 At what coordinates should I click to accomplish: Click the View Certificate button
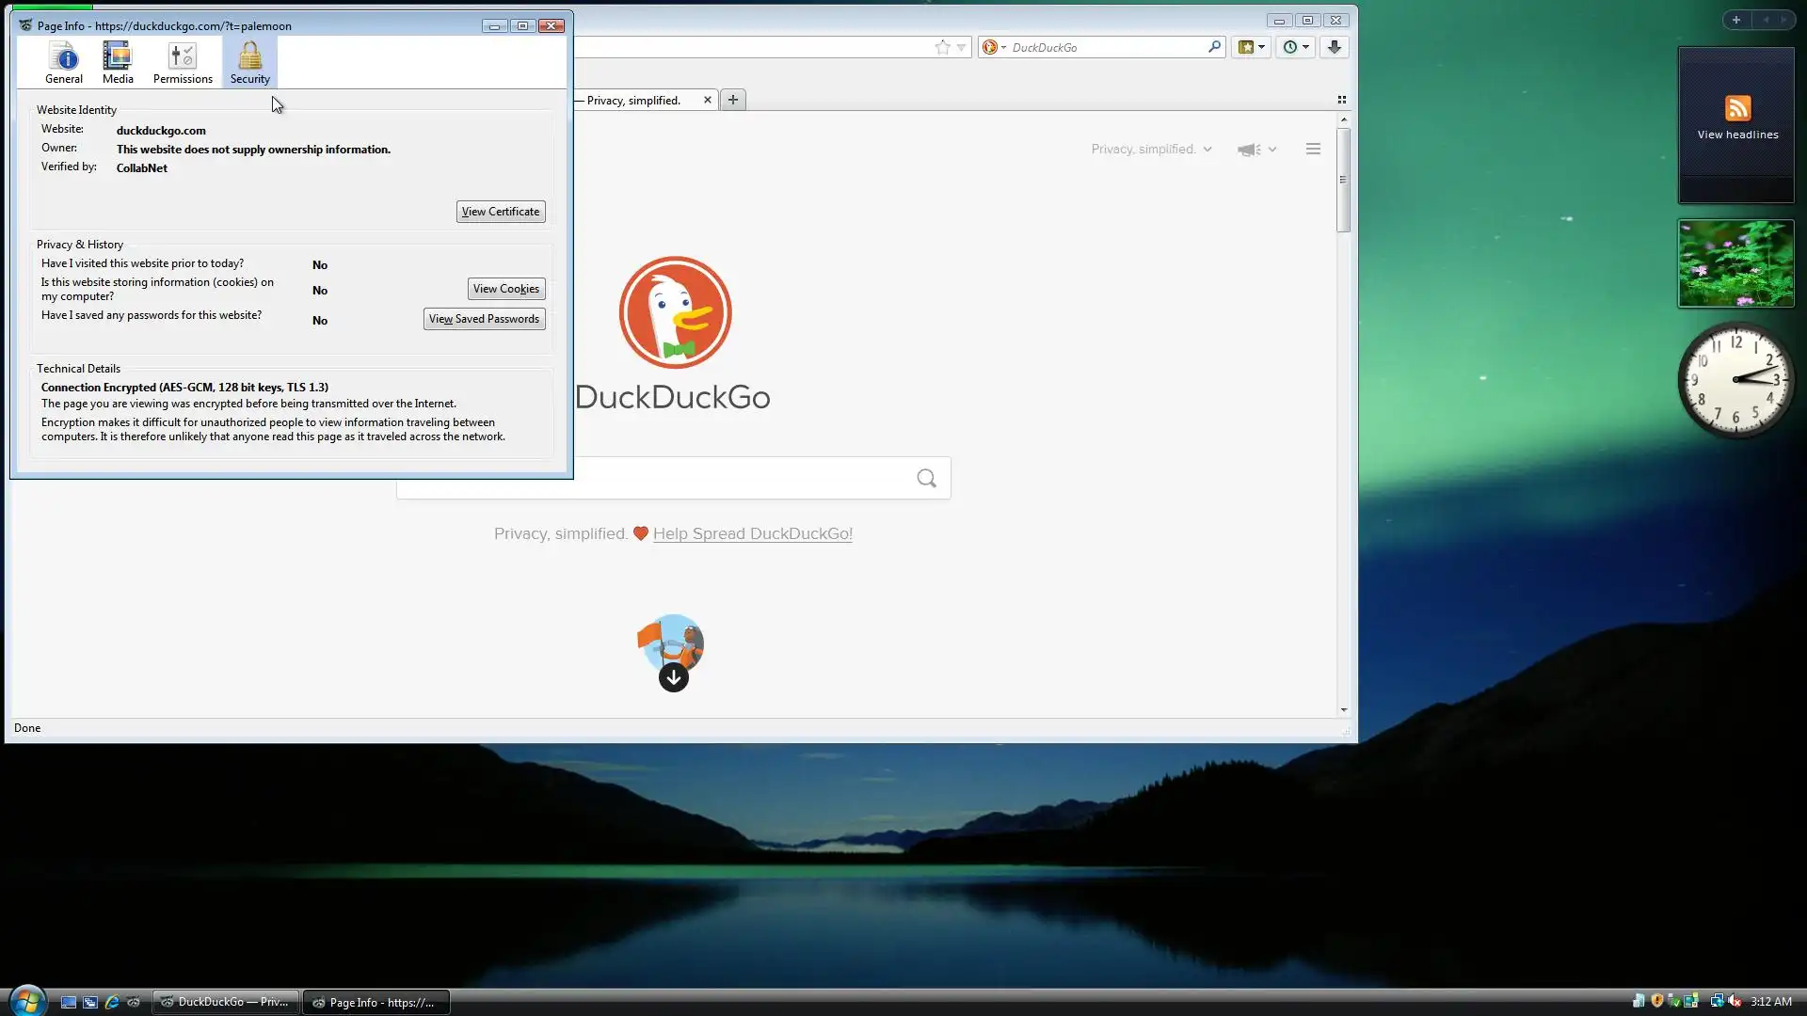(501, 212)
